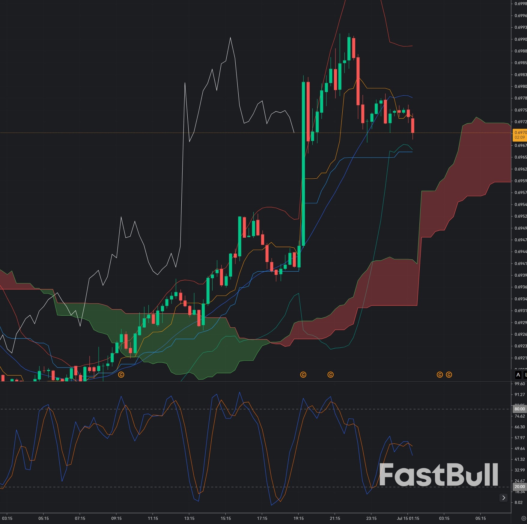527x524 pixels.
Task: Click the 32.99 oscillator scale value
Action: click(x=520, y=470)
